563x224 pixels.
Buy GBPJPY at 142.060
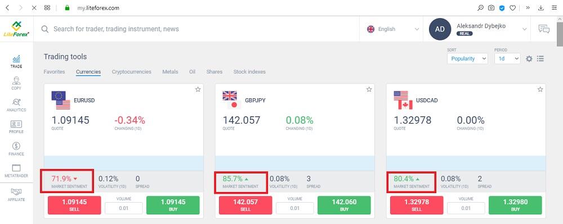tap(345, 205)
